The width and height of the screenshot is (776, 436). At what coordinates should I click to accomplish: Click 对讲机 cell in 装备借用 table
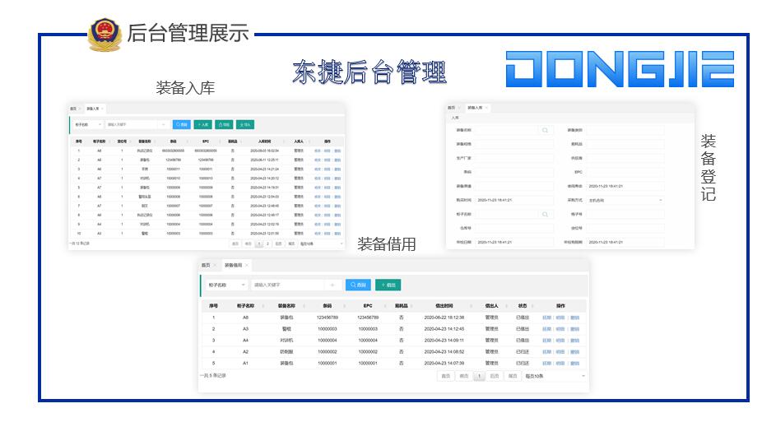287,340
